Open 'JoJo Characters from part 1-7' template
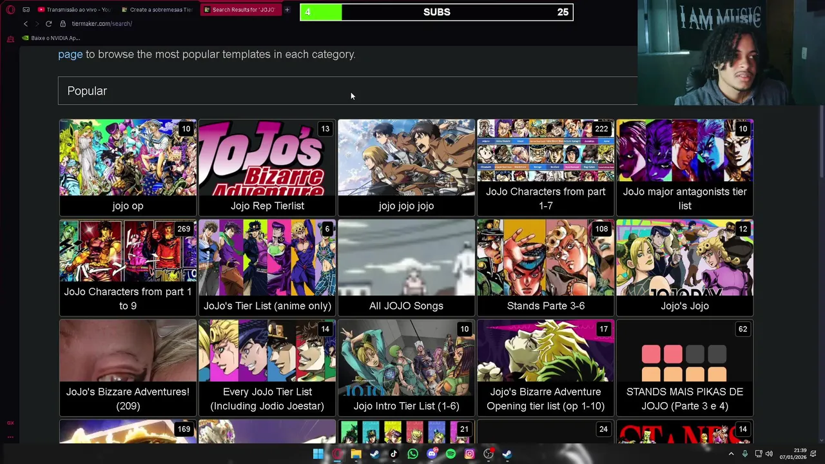 click(x=545, y=167)
